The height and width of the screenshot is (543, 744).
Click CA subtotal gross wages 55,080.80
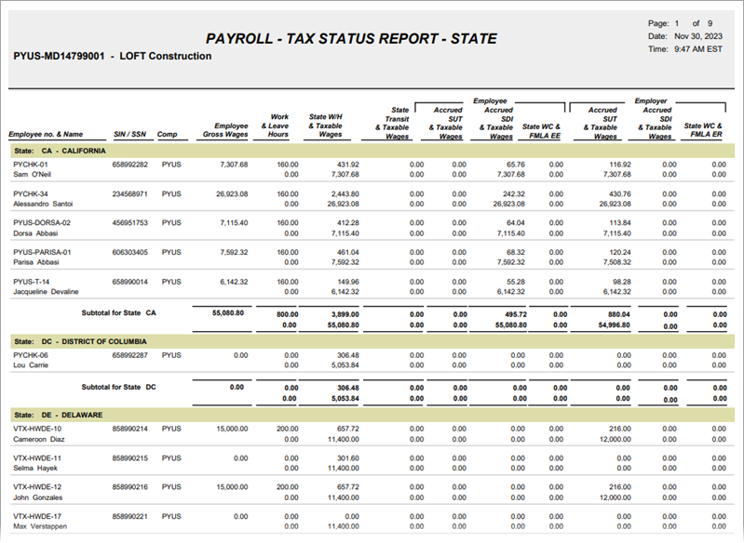(228, 312)
